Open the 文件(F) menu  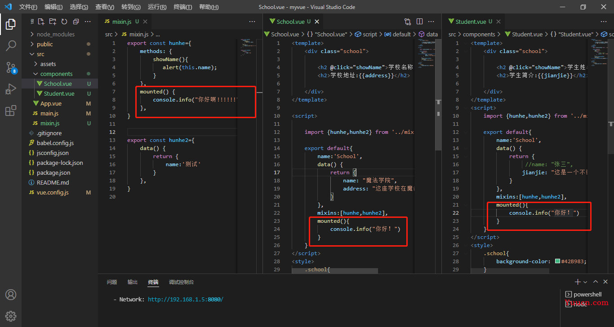tap(28, 7)
